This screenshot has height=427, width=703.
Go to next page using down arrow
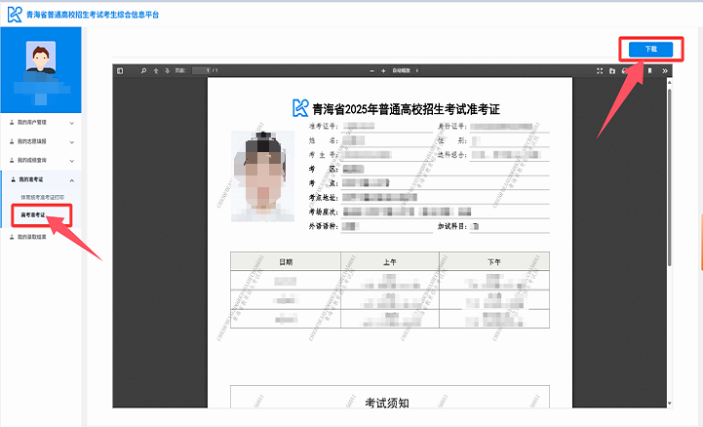click(x=167, y=71)
